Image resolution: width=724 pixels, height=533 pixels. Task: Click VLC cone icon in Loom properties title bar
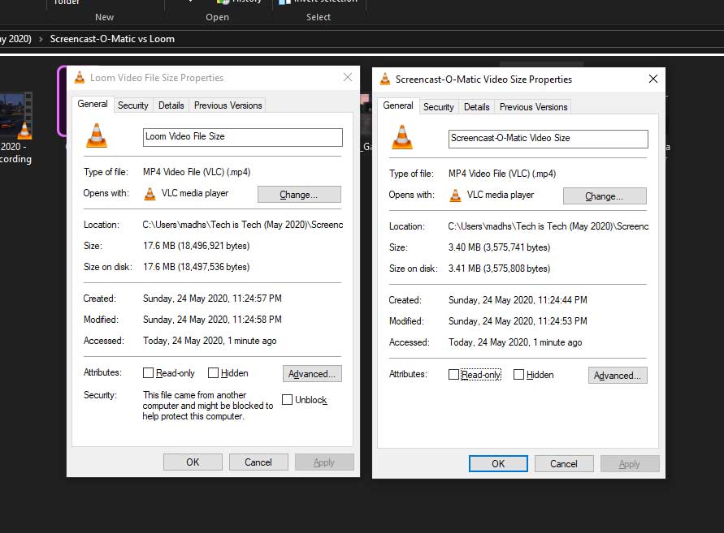coord(80,77)
